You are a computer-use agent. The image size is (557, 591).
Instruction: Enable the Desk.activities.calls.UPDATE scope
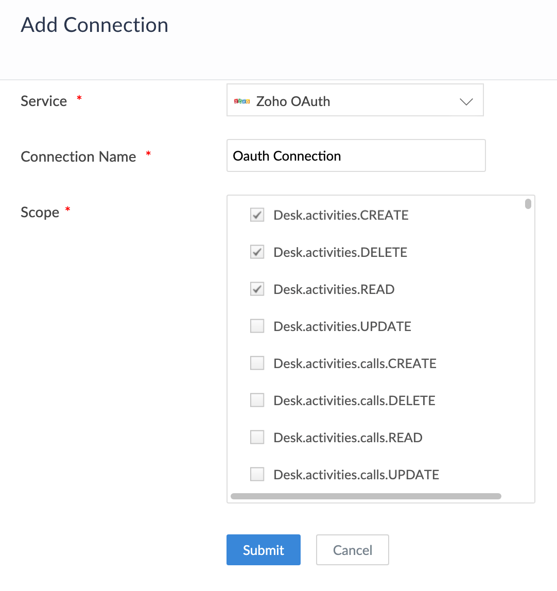pyautogui.click(x=257, y=474)
